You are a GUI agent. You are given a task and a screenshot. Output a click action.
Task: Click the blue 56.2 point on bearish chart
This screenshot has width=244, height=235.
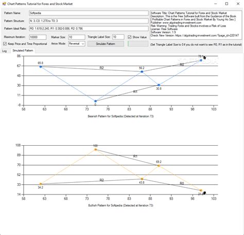142,72
